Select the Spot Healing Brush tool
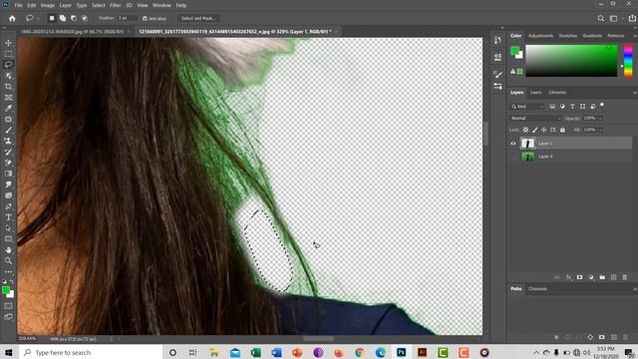The image size is (638, 359). click(x=8, y=120)
